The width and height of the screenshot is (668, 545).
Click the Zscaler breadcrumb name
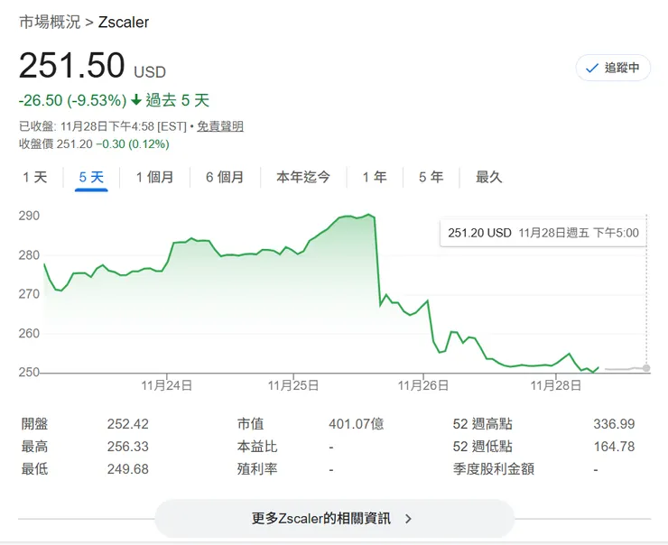[124, 23]
